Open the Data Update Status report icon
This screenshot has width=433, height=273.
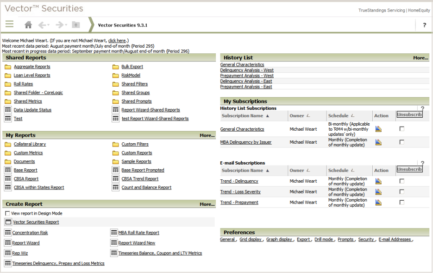pos(8,110)
